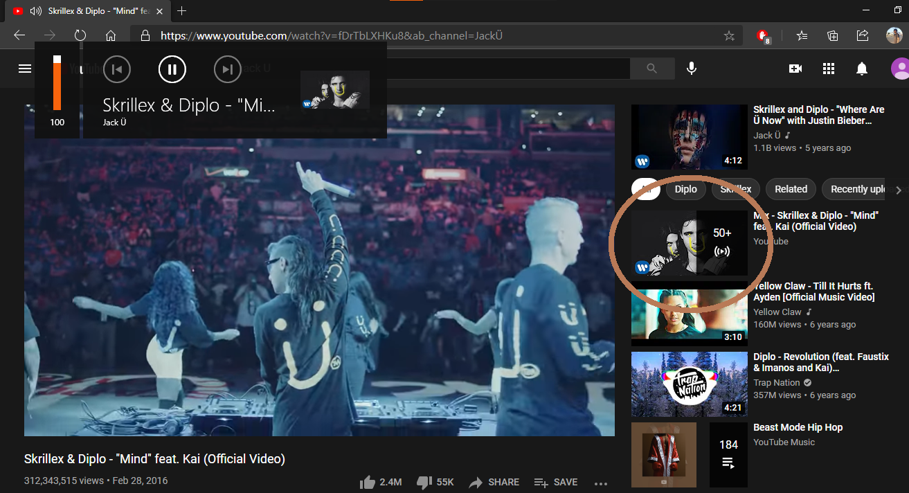Click the YouTube search magnifier button
The height and width of the screenshot is (493, 909).
652,68
